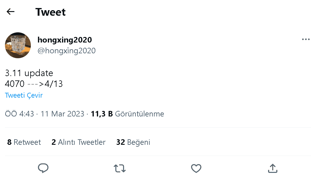Go back using the left arrow
This screenshot has height=179, width=319.
(x=10, y=11)
